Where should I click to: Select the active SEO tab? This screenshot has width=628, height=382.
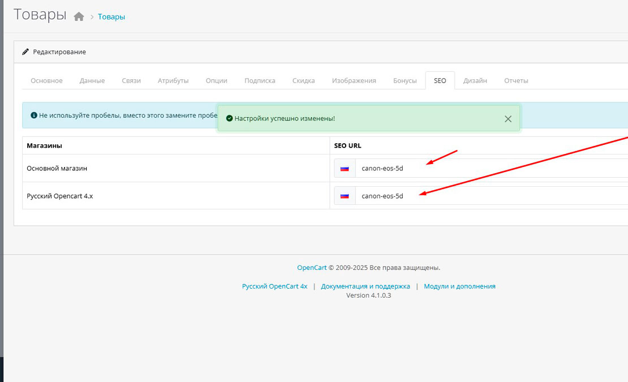click(x=440, y=80)
